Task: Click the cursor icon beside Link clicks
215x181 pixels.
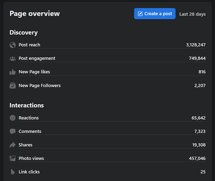Action: 13,172
